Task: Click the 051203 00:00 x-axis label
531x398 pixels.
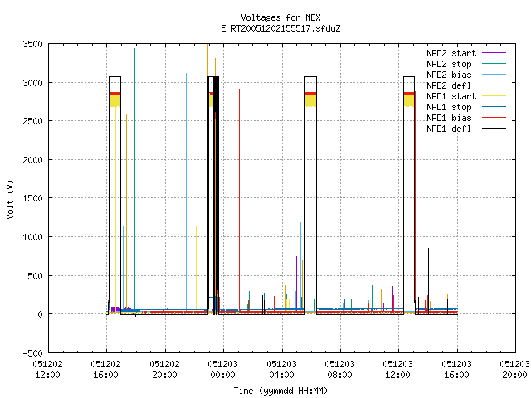Action: click(223, 369)
